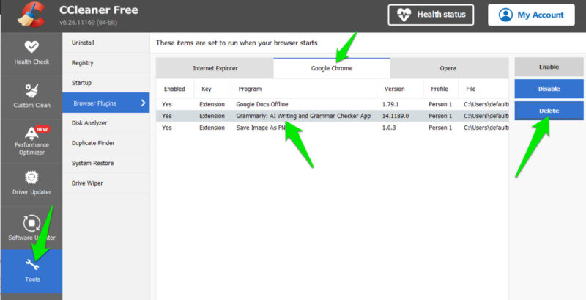586x300 pixels.
Task: Open the Disk Analyzer section
Action: (x=106, y=123)
